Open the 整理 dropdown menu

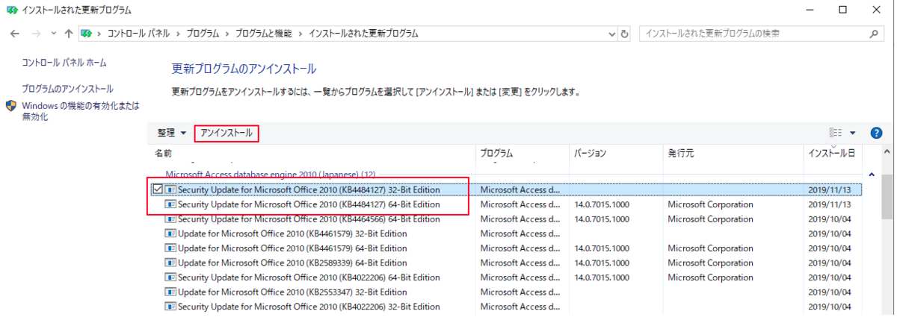(x=172, y=133)
